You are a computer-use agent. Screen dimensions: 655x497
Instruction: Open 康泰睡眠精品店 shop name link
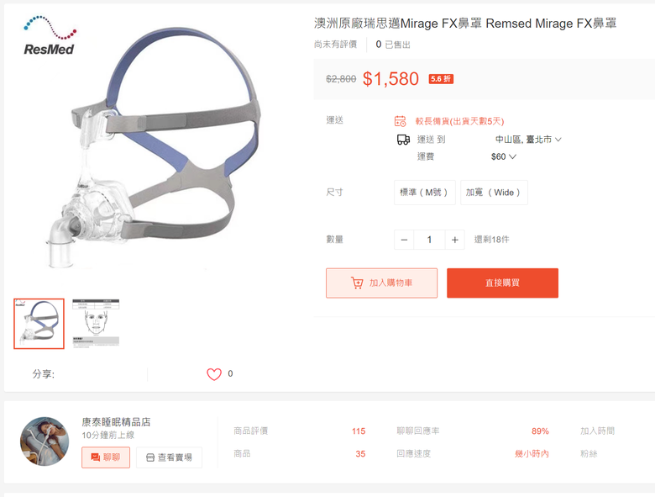pos(116,421)
